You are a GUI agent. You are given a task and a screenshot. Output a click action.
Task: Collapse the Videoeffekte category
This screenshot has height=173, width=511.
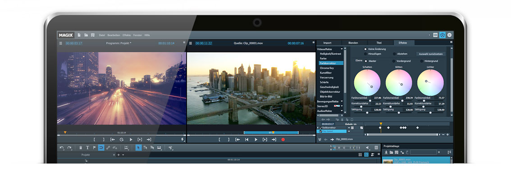point(342,49)
